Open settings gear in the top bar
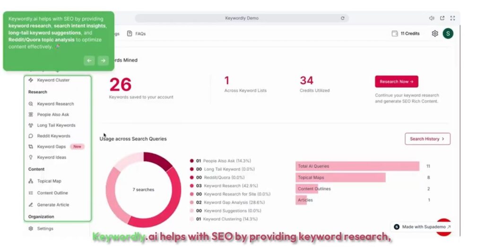 pos(435,34)
